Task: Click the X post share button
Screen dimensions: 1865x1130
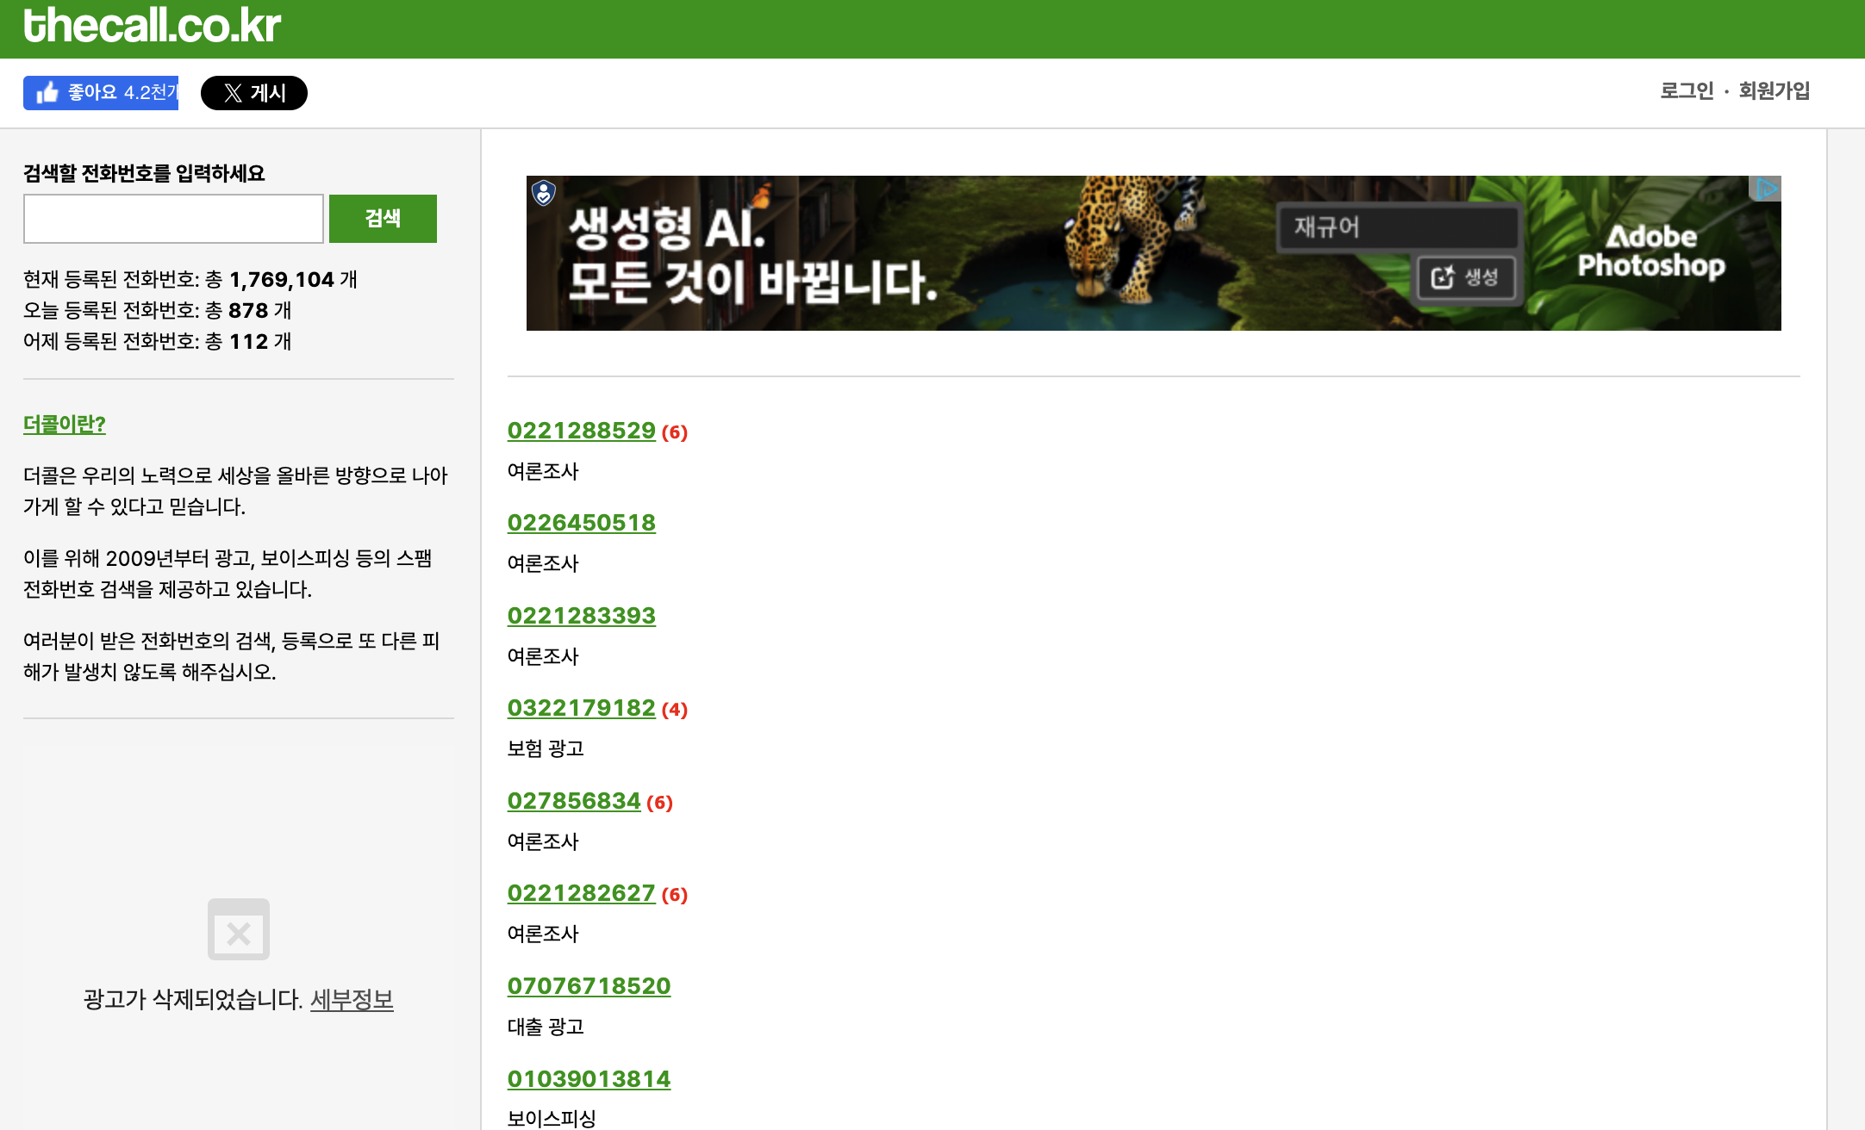Action: click(x=253, y=93)
